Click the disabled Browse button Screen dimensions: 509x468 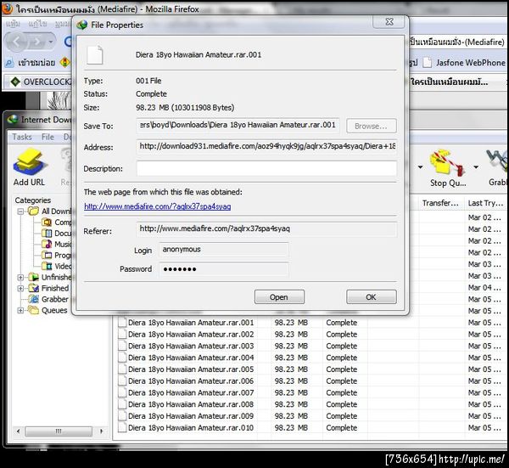click(x=371, y=126)
